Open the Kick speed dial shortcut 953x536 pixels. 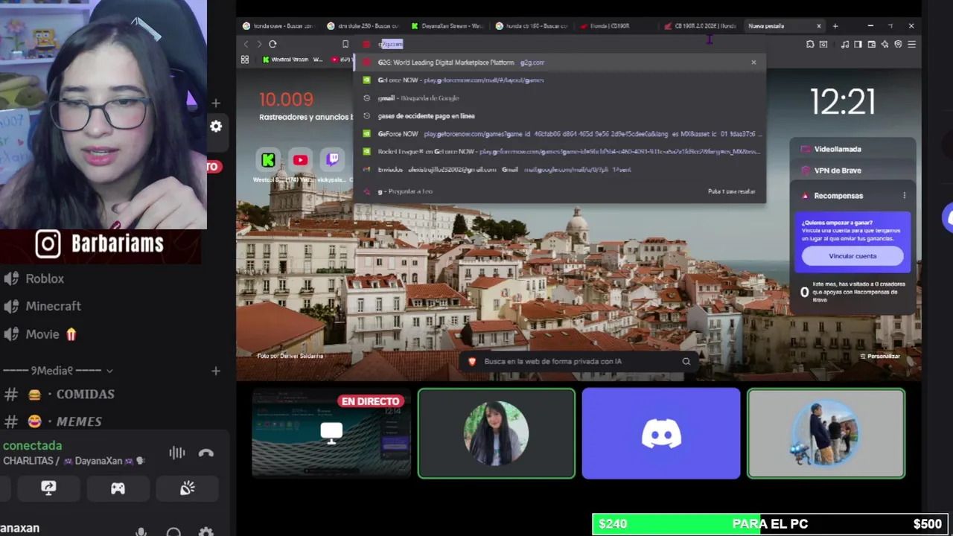pyautogui.click(x=268, y=159)
